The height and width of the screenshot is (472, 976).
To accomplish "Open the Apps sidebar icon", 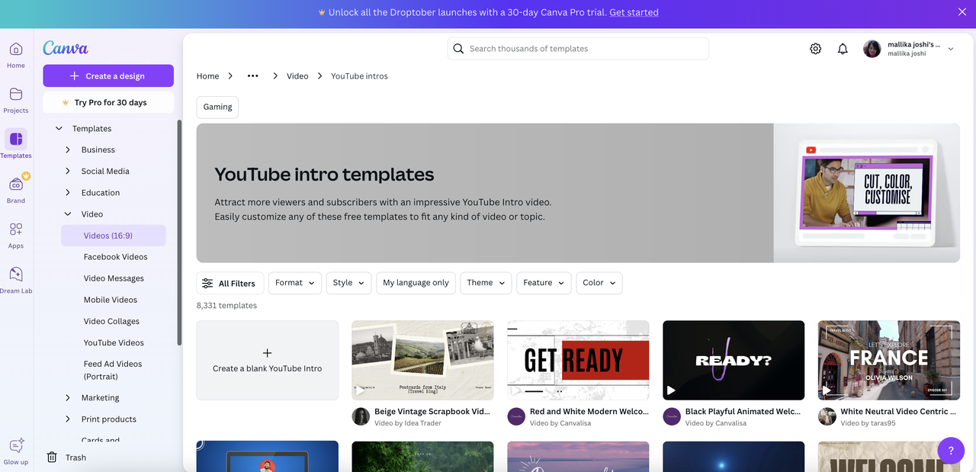I will point(16,230).
